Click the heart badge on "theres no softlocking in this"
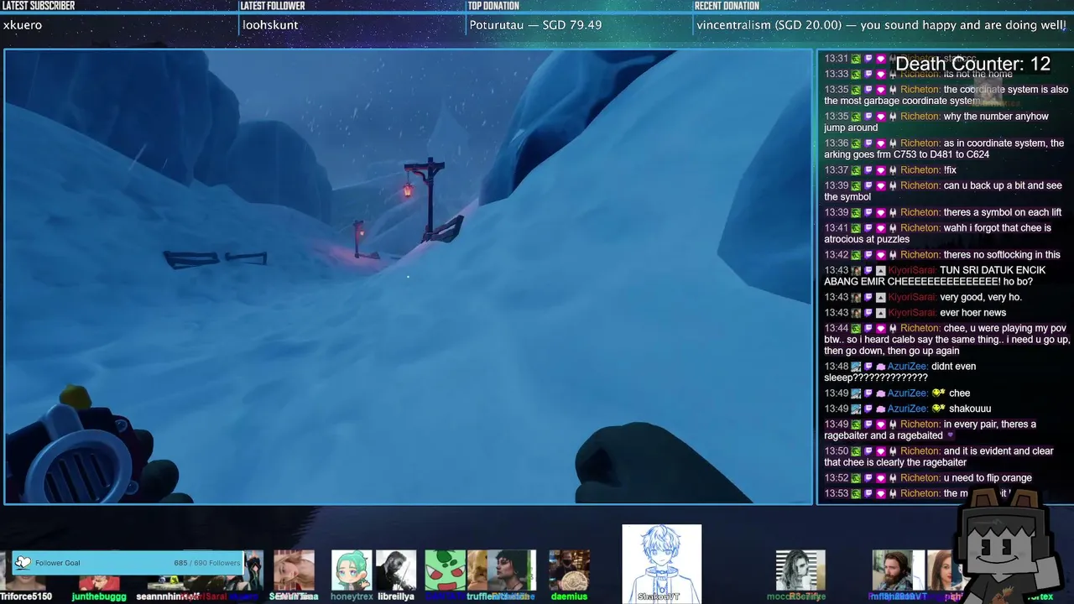Image resolution: width=1074 pixels, height=604 pixels. (880, 255)
